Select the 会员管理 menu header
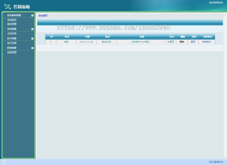The image size is (227, 165). (12, 29)
